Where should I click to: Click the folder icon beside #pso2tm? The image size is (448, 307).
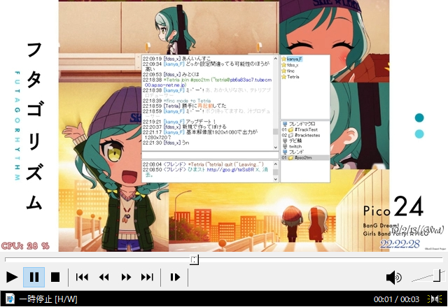pos(290,157)
